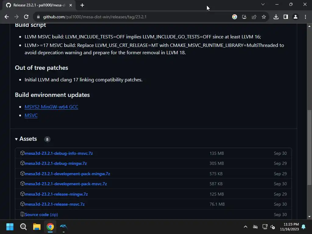Click "76.1 MB" size text
The image size is (312, 234).
(x=217, y=204)
